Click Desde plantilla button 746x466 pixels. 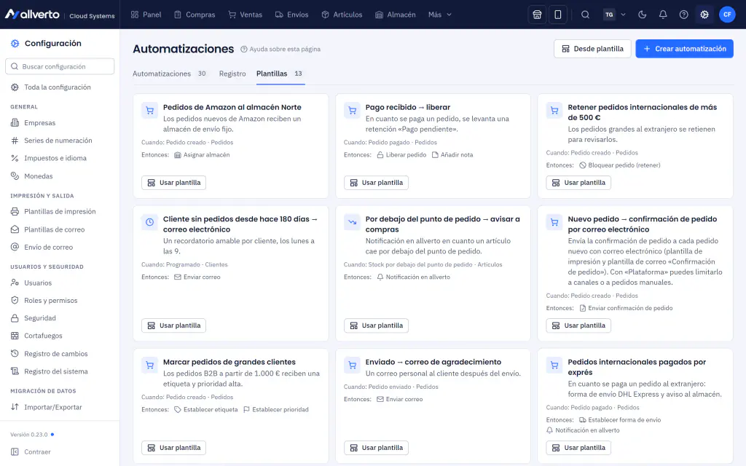592,49
